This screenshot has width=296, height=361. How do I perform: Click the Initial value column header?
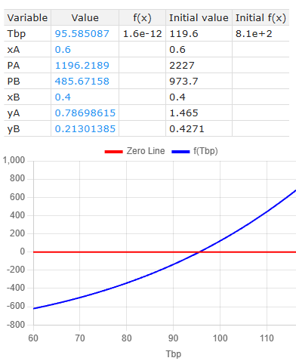(199, 17)
